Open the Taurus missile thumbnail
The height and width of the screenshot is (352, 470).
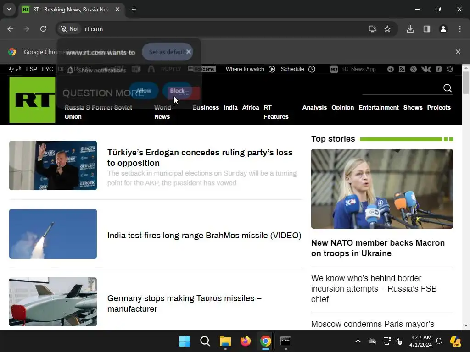[53, 302]
